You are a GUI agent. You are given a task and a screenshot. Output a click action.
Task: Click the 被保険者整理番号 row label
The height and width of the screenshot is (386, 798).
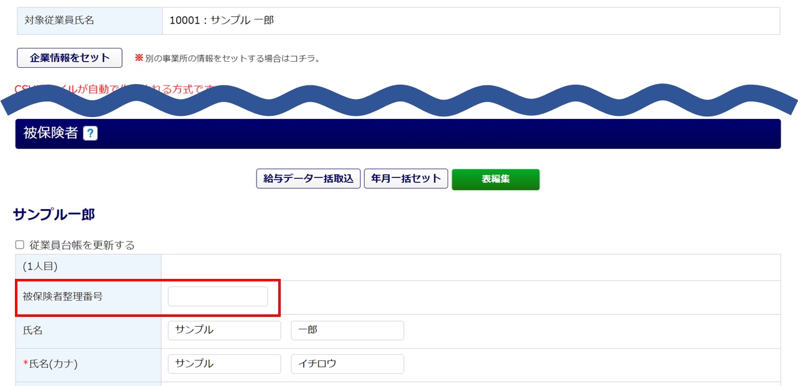click(x=63, y=296)
